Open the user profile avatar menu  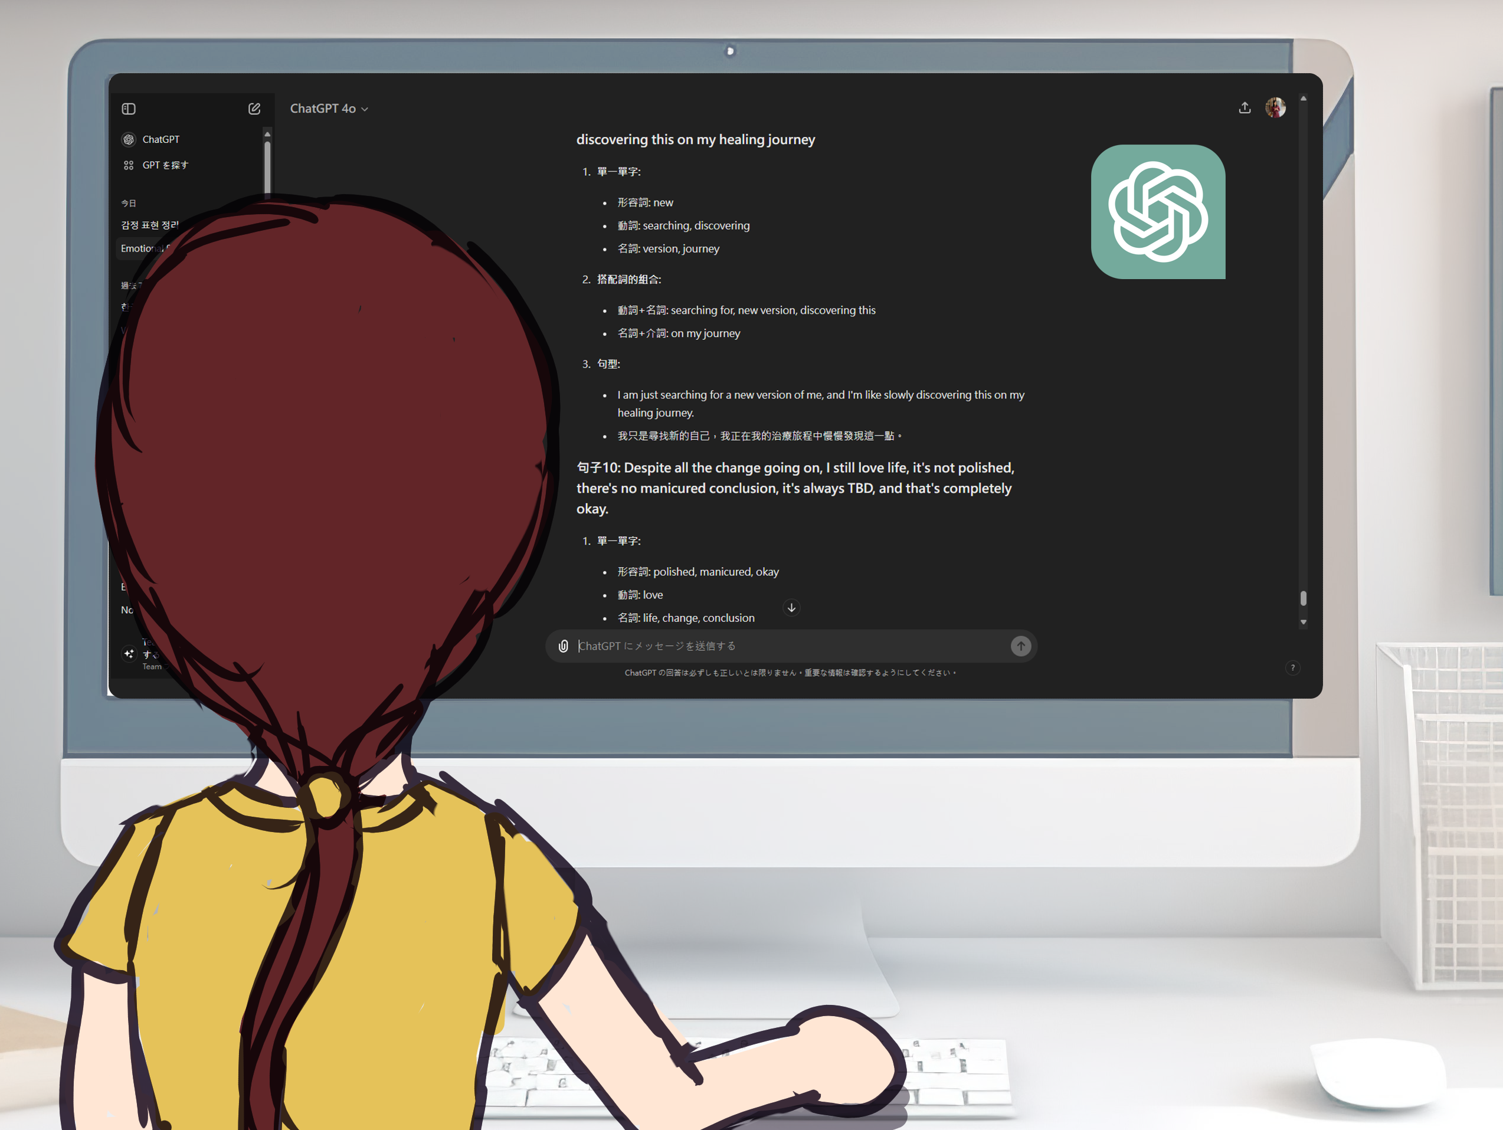coord(1275,108)
